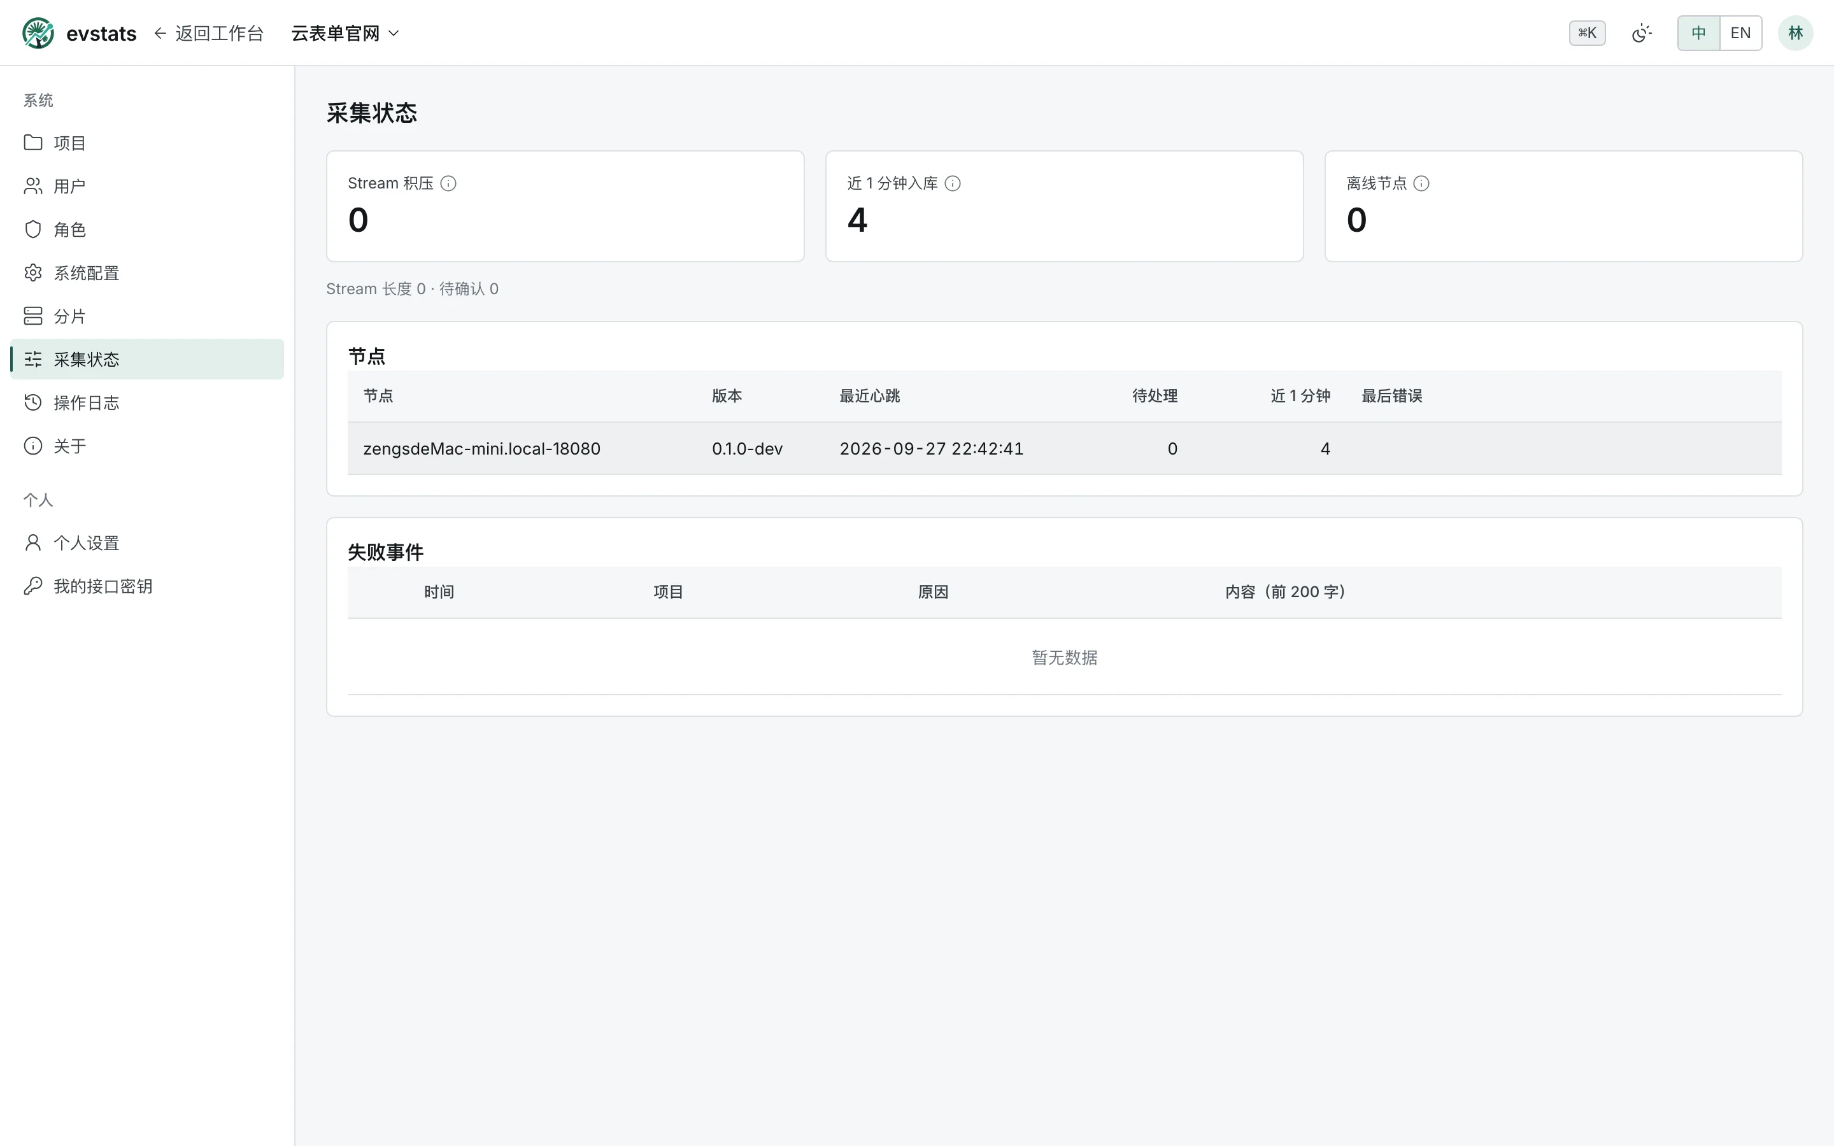Open the 云表单官网 project dropdown
1834x1146 pixels.
click(x=345, y=33)
